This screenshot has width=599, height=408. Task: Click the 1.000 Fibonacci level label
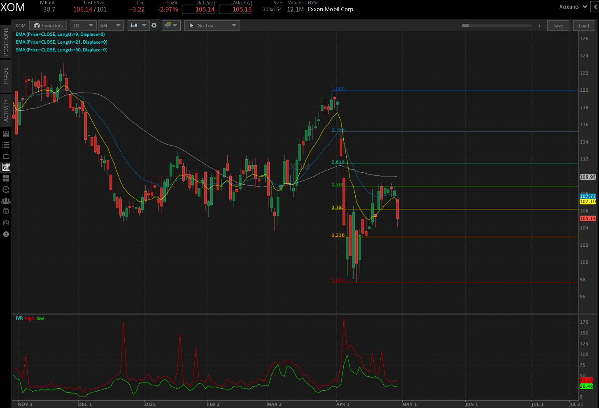point(338,89)
